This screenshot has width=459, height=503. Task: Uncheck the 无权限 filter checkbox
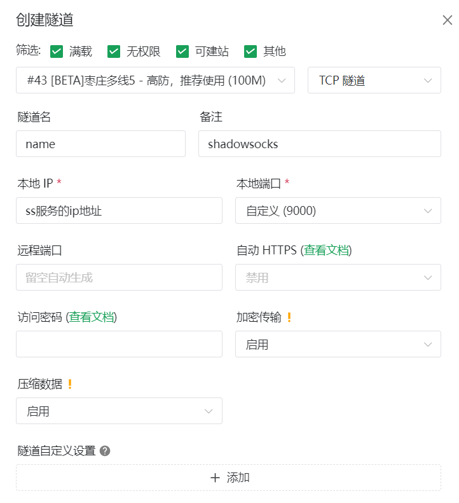(114, 52)
